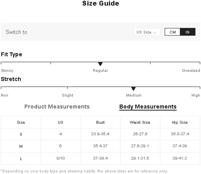
Task: Click the Slight stretch label
Action: pos(67,95)
